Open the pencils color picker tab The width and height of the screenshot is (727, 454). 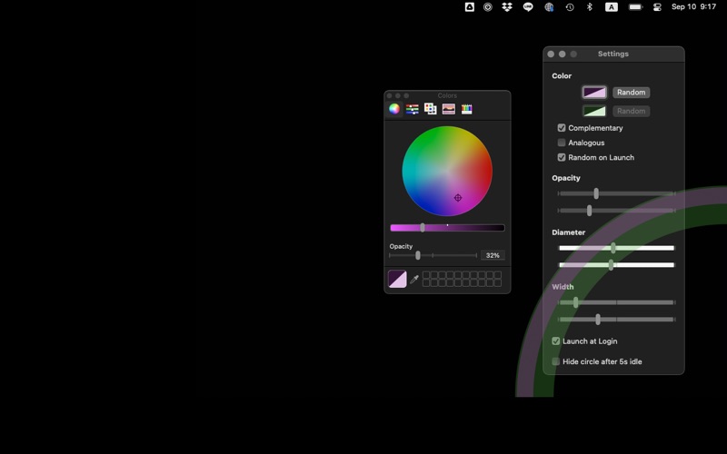click(466, 109)
